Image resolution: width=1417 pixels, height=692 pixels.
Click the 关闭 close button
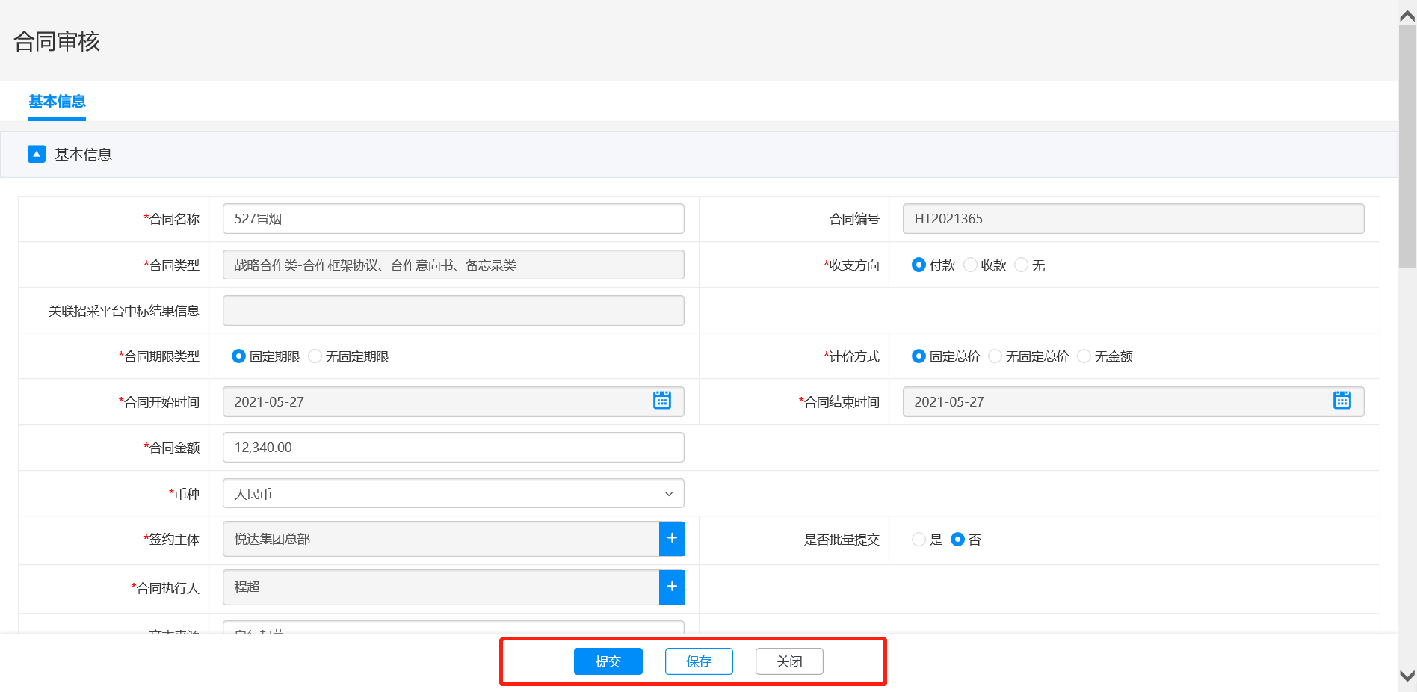coord(788,661)
